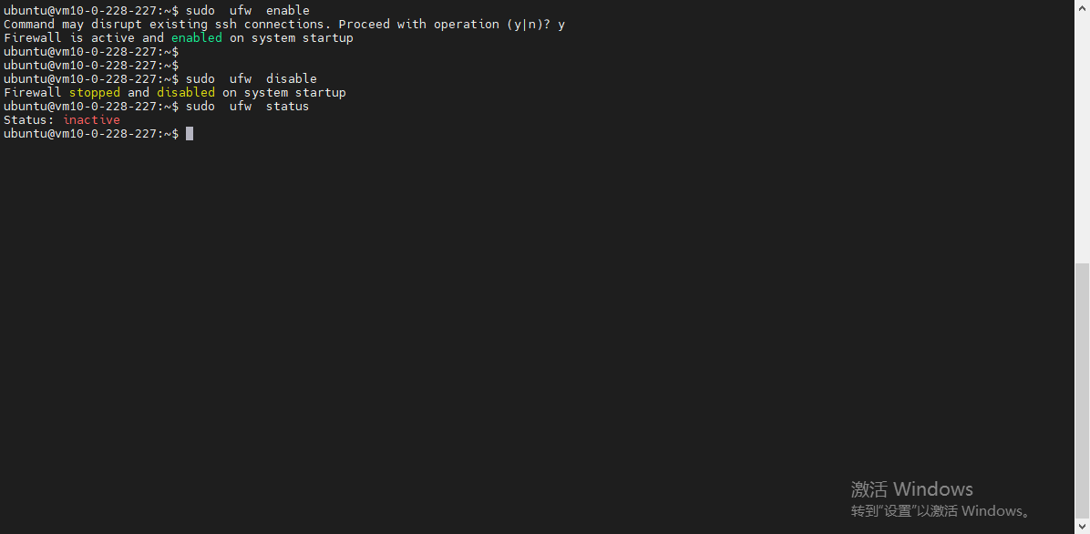
Task: Click the yellow 'disabled' word
Action: (185, 93)
